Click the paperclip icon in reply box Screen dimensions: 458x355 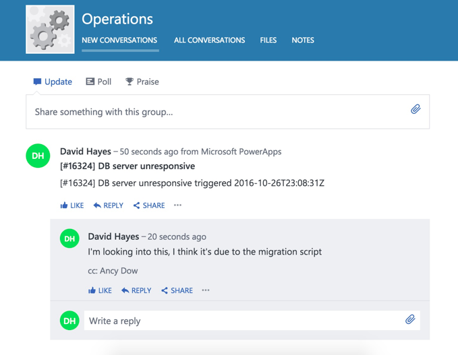tap(409, 319)
